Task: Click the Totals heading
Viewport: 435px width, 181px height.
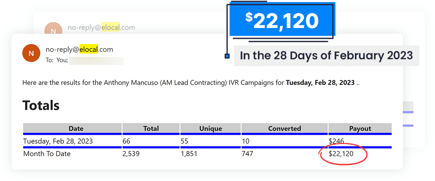Action: point(41,105)
